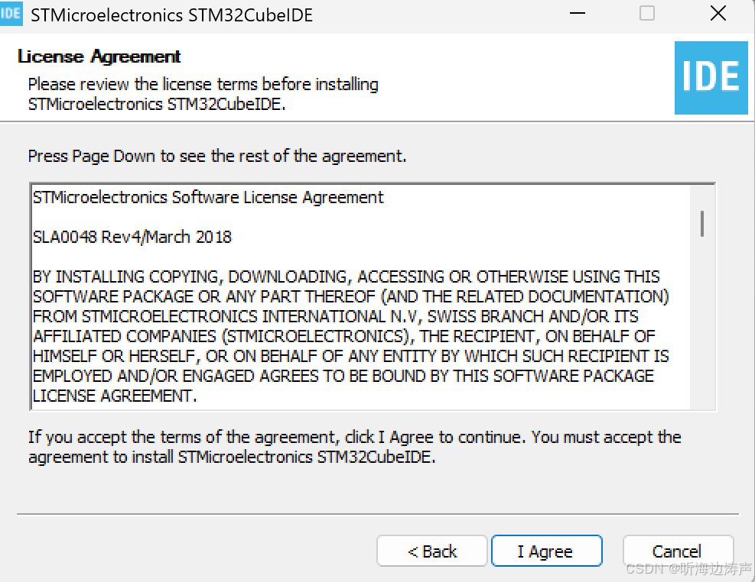The width and height of the screenshot is (755, 582).
Task: Click the 'Please review the license terms' subtitle
Action: (203, 94)
